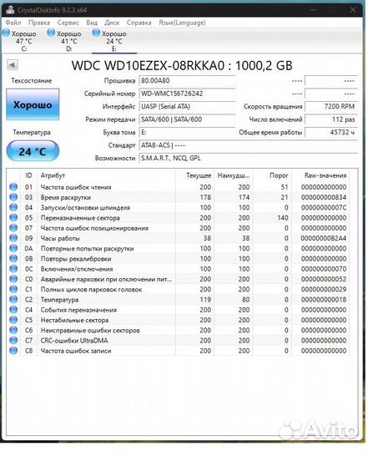Image resolution: width=368 pixels, height=451 pixels.
Task: Select the row Частота ошибок позиционирования
Action: tap(178, 228)
